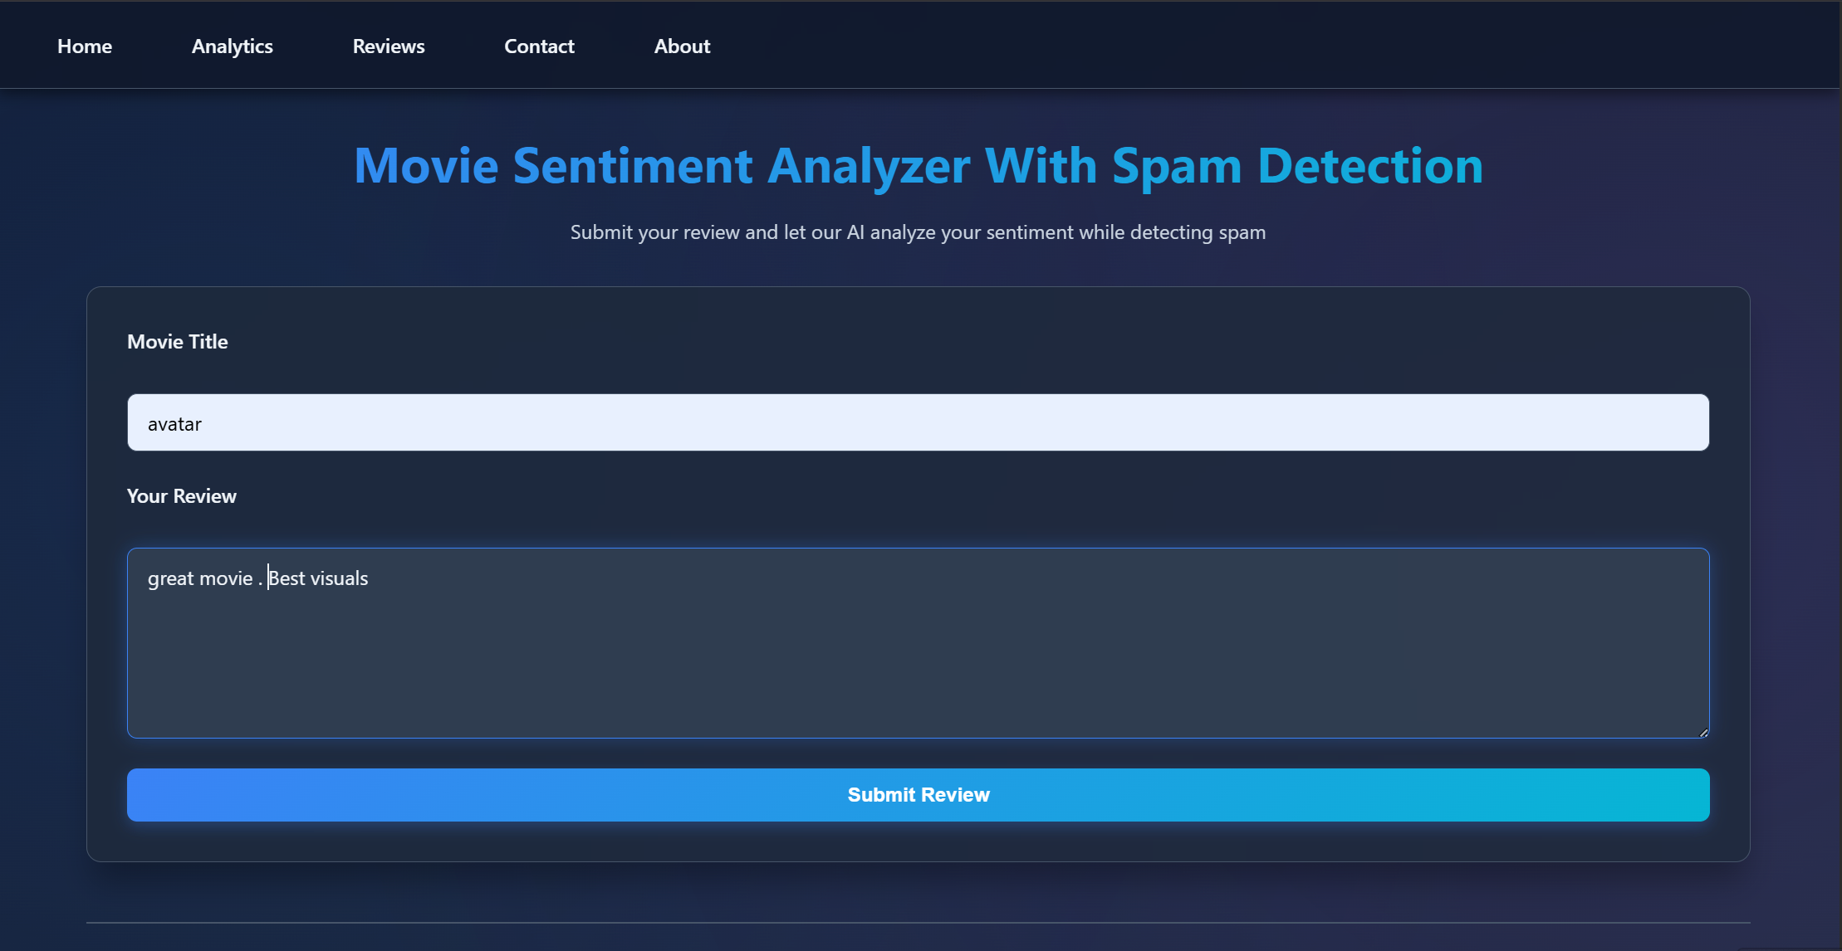Screen dimensions: 1842x951
Task: Open the Reviews section
Action: 389,46
